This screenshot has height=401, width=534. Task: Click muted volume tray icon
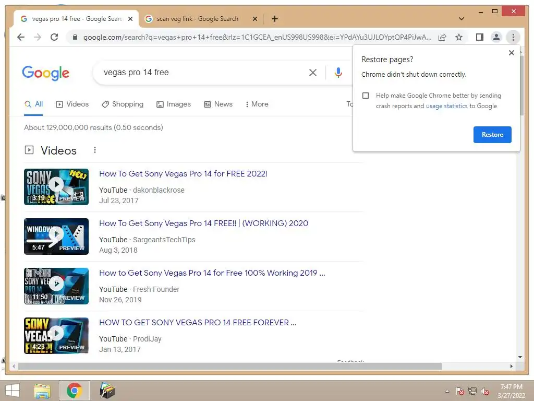(x=485, y=391)
